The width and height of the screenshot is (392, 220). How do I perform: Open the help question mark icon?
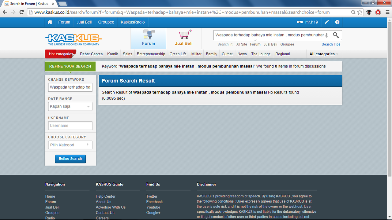click(x=337, y=22)
